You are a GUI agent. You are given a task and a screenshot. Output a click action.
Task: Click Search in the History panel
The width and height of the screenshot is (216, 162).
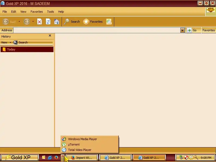tap(21, 42)
